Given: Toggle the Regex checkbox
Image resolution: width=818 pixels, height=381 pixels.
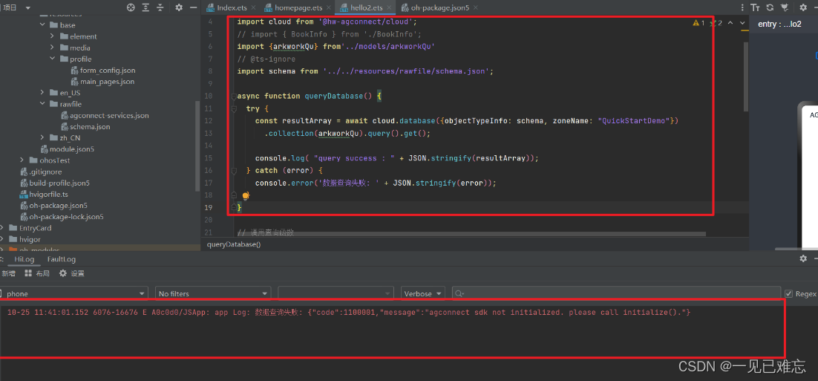Looking at the screenshot, I should 789,294.
